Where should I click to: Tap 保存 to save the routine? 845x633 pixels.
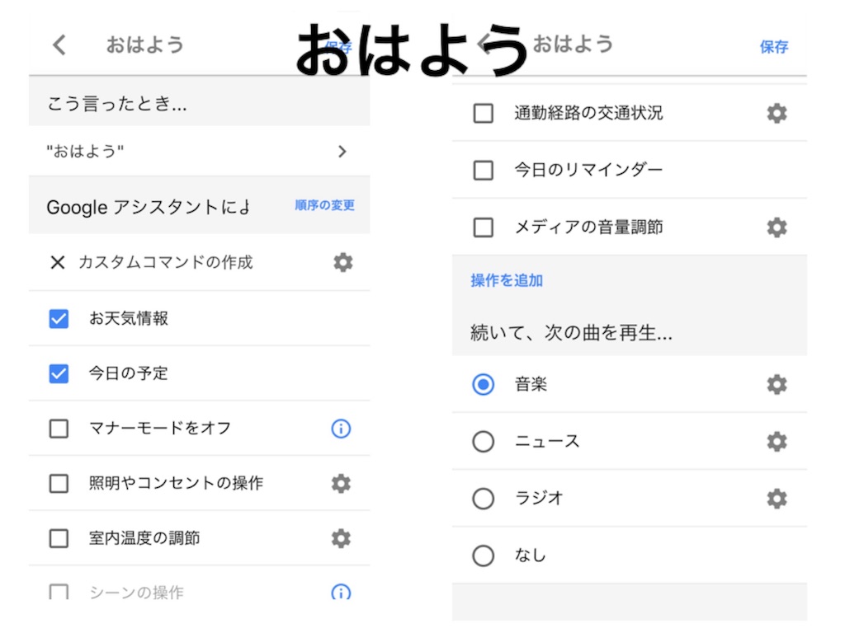(773, 47)
